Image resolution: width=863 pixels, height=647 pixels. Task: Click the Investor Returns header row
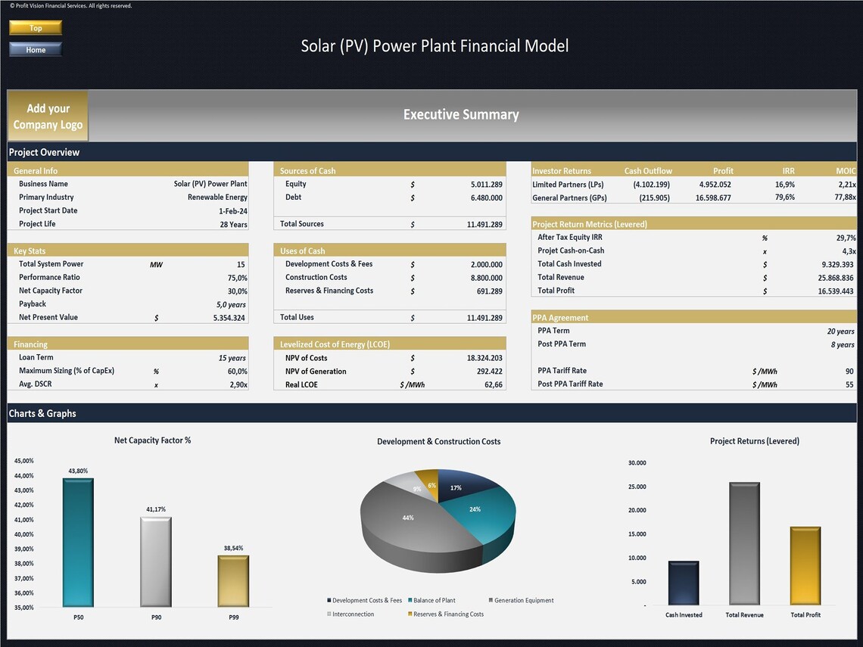tap(560, 171)
